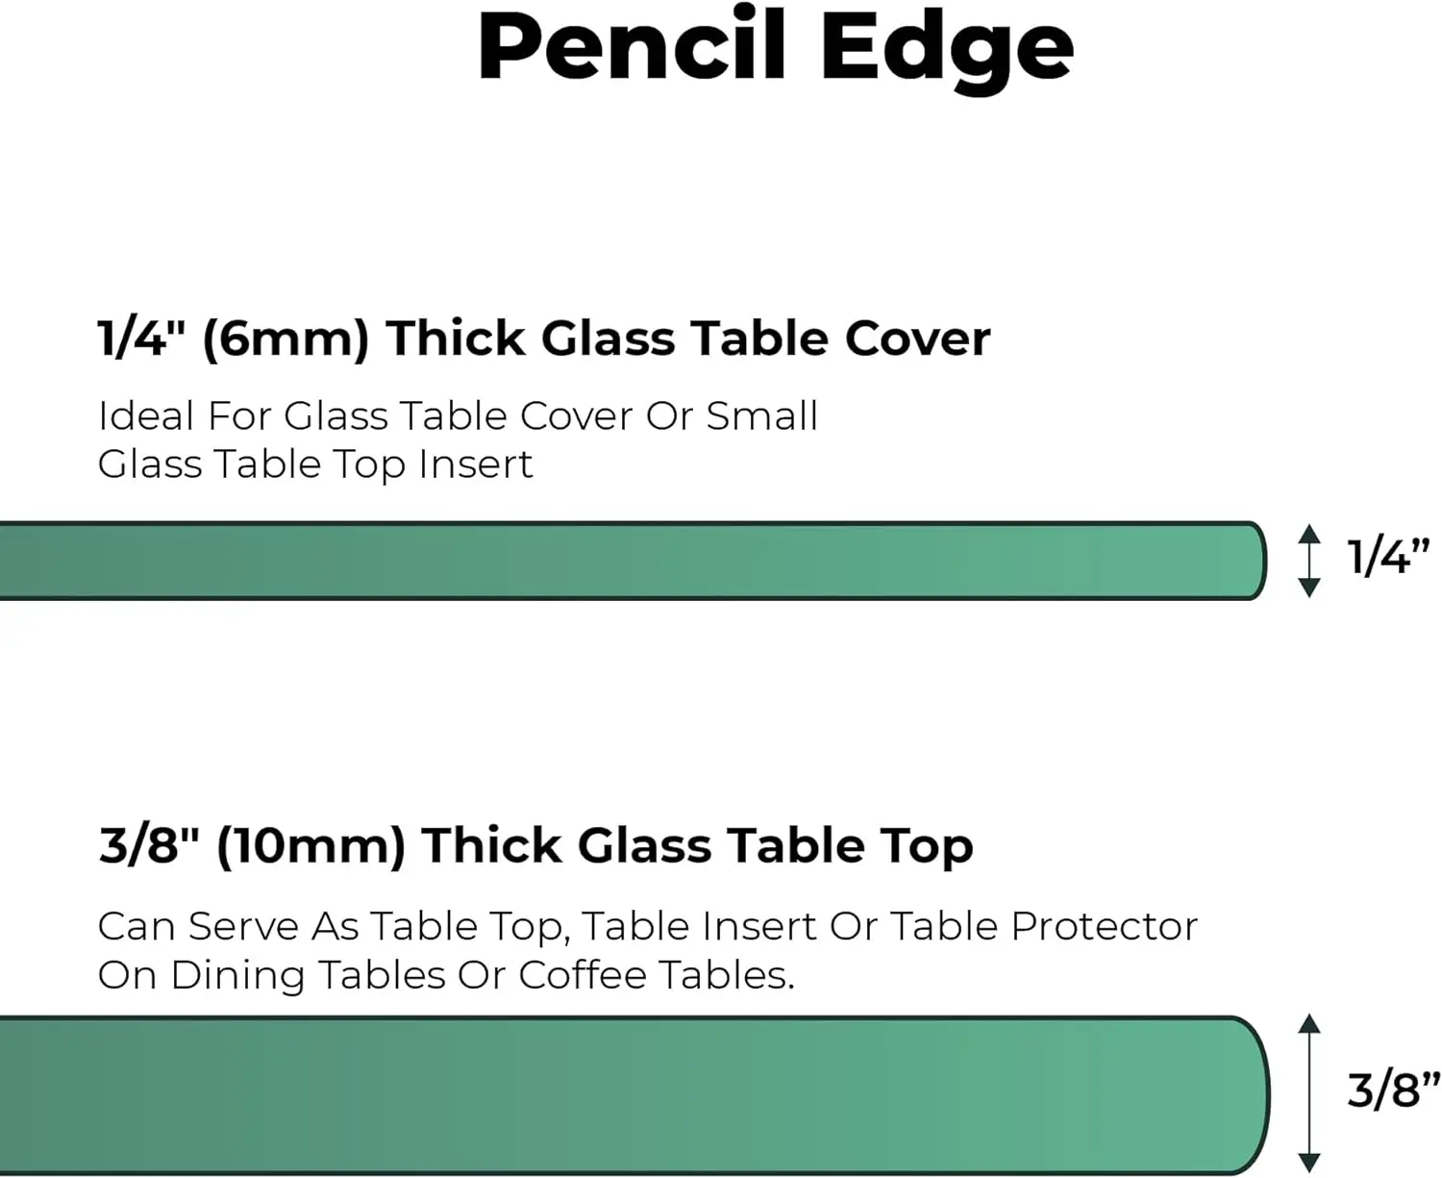This screenshot has width=1442, height=1178.
Task: Click the 3/8" (10mm) Thick Glass Table Top heading
Action: [535, 846]
